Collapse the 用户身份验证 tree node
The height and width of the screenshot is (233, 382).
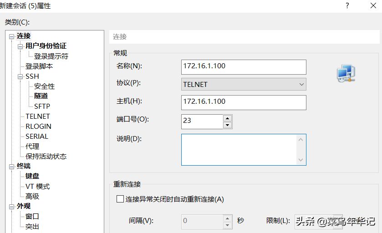coord(20,46)
